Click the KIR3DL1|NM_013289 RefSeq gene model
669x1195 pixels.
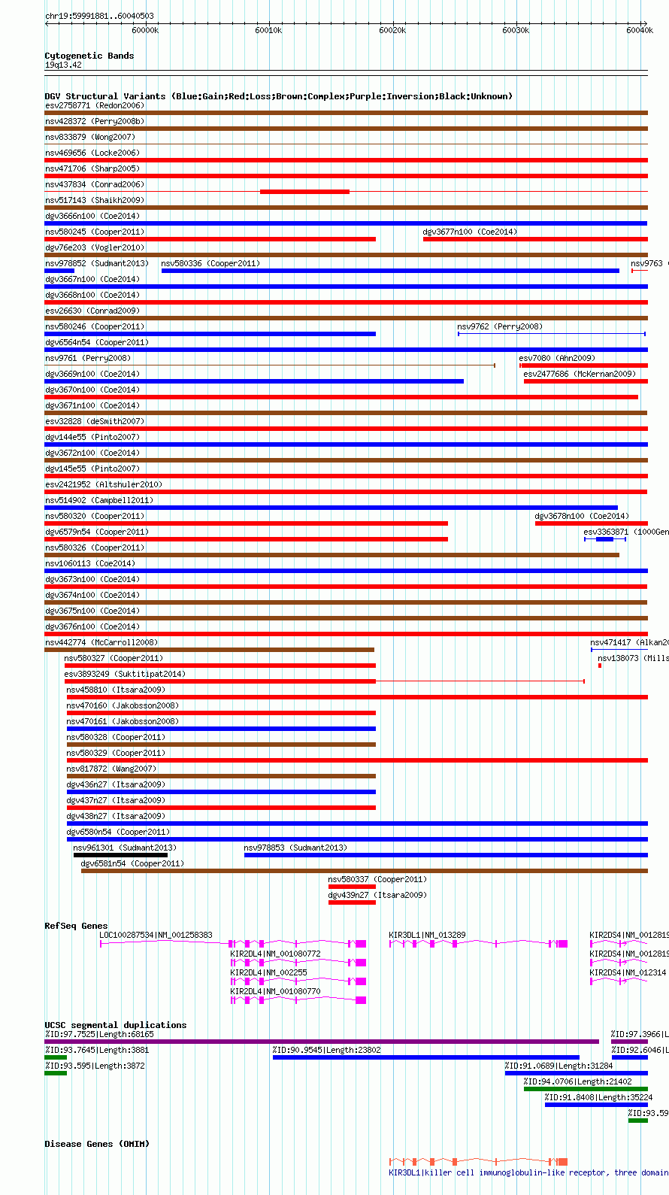(x=478, y=943)
